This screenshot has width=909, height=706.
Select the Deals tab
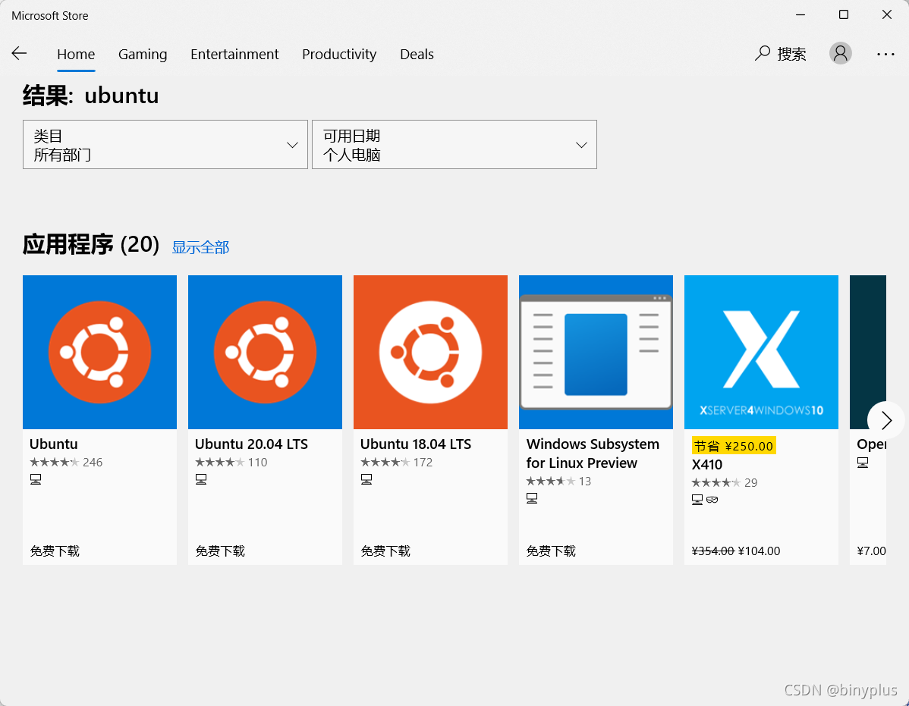click(x=417, y=54)
